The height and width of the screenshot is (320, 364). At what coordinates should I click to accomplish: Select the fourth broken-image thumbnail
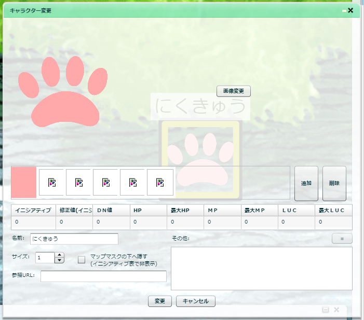[132, 183]
